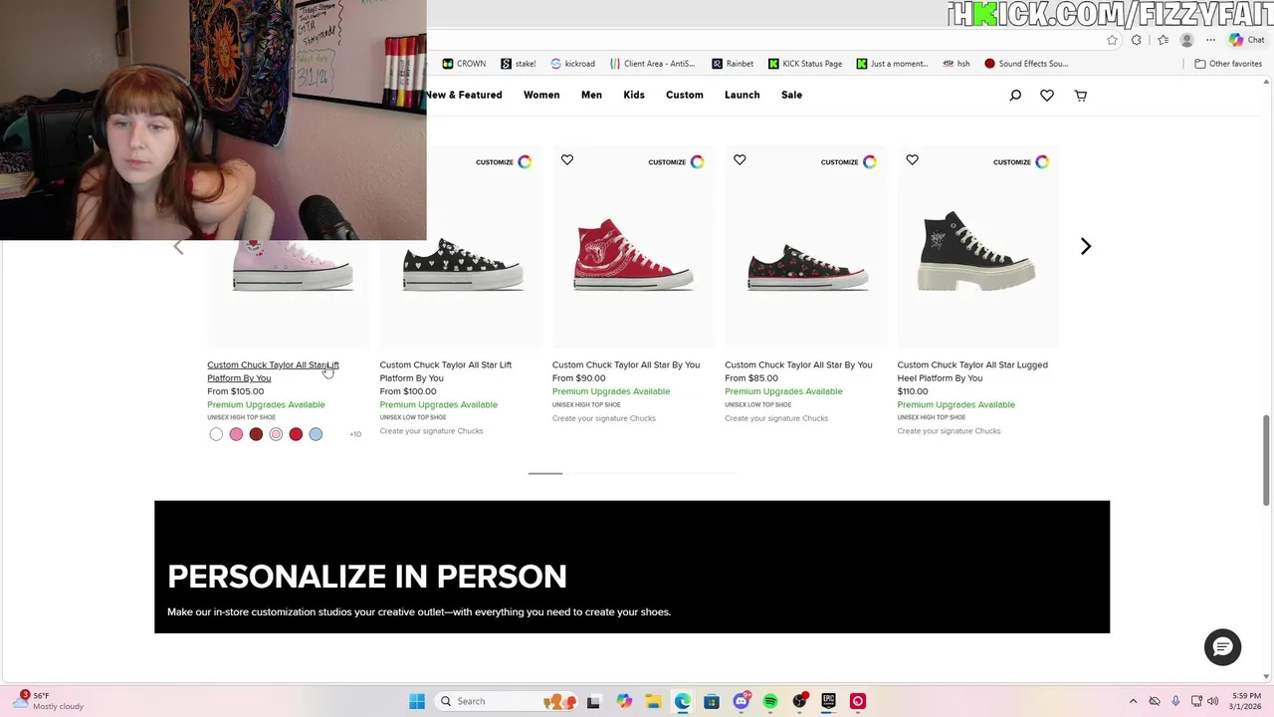Favorite the black low top cherry-print shoe
This screenshot has width=1274, height=717.
[x=740, y=159]
